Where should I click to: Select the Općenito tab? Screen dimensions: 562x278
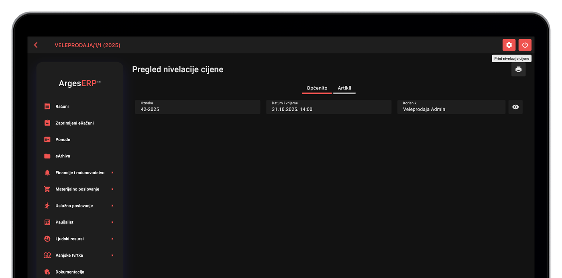[317, 88]
